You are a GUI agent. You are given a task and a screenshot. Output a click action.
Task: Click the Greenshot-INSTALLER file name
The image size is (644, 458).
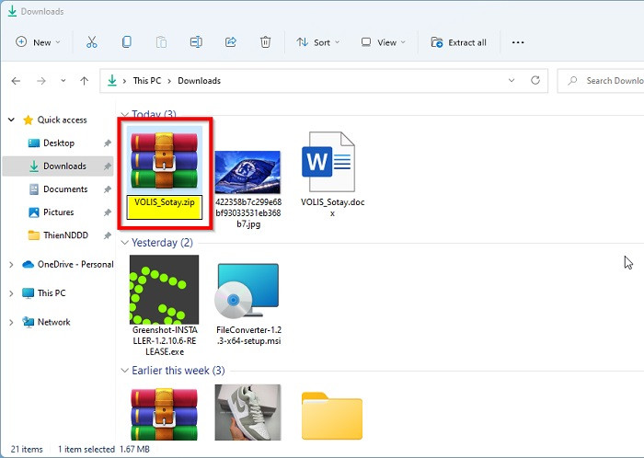165,340
